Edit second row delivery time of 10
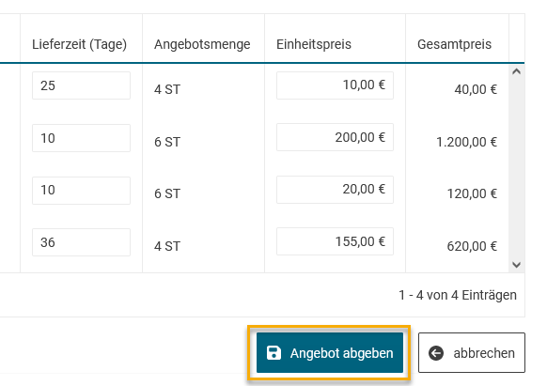Image resolution: width=547 pixels, height=386 pixels. (81, 138)
